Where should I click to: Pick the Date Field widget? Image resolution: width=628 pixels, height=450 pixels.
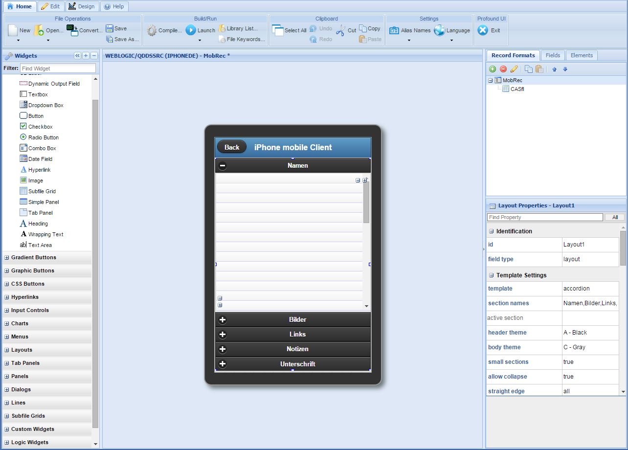pos(36,159)
